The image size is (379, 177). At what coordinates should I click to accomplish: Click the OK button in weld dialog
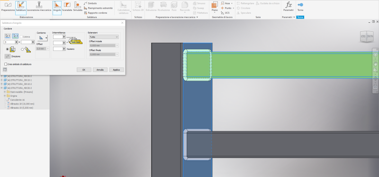(84, 70)
